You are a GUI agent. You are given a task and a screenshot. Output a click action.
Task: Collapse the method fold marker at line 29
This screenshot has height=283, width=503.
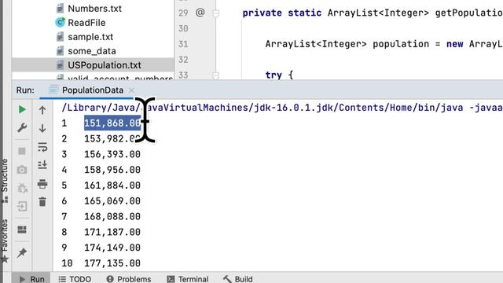pyautogui.click(x=216, y=13)
